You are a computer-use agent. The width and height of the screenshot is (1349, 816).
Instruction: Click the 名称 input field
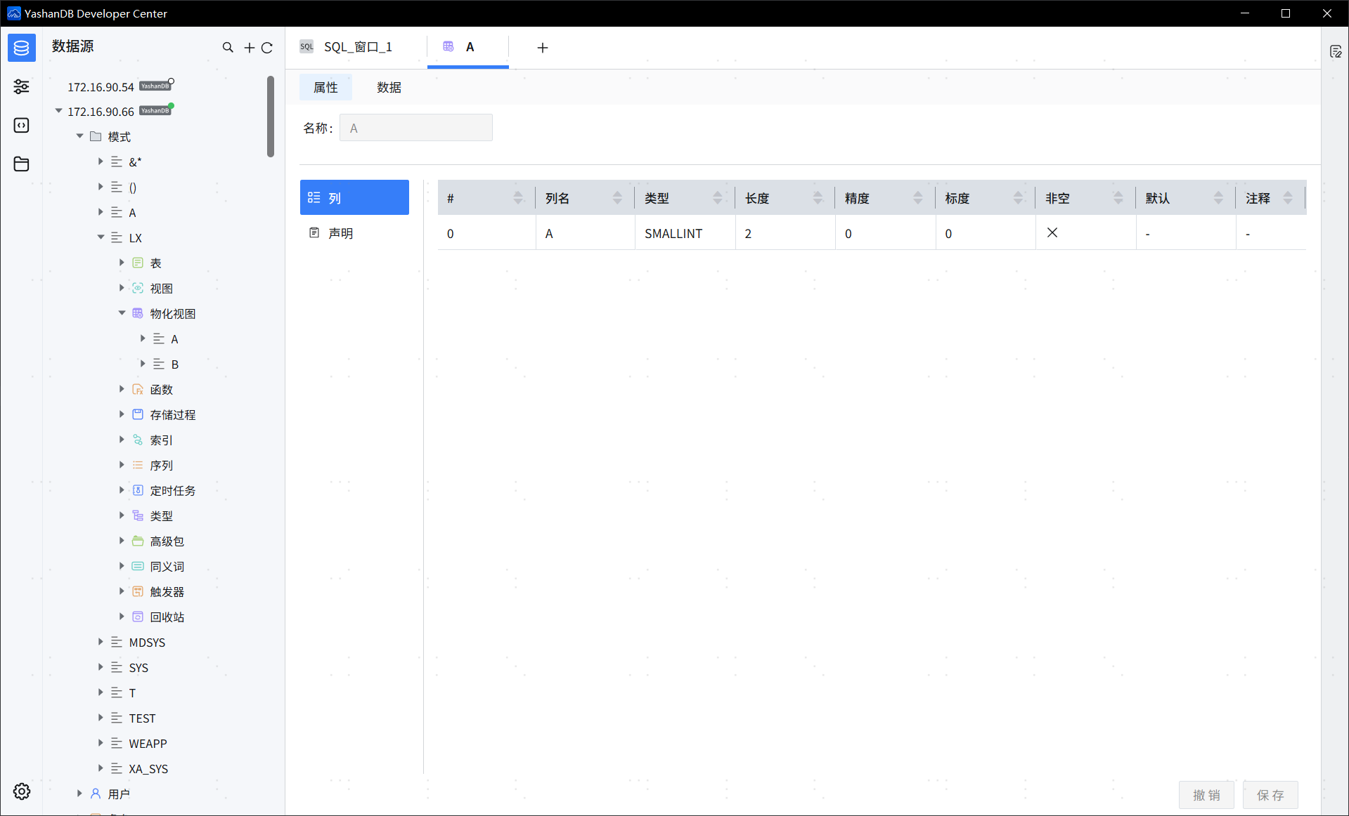click(x=415, y=128)
